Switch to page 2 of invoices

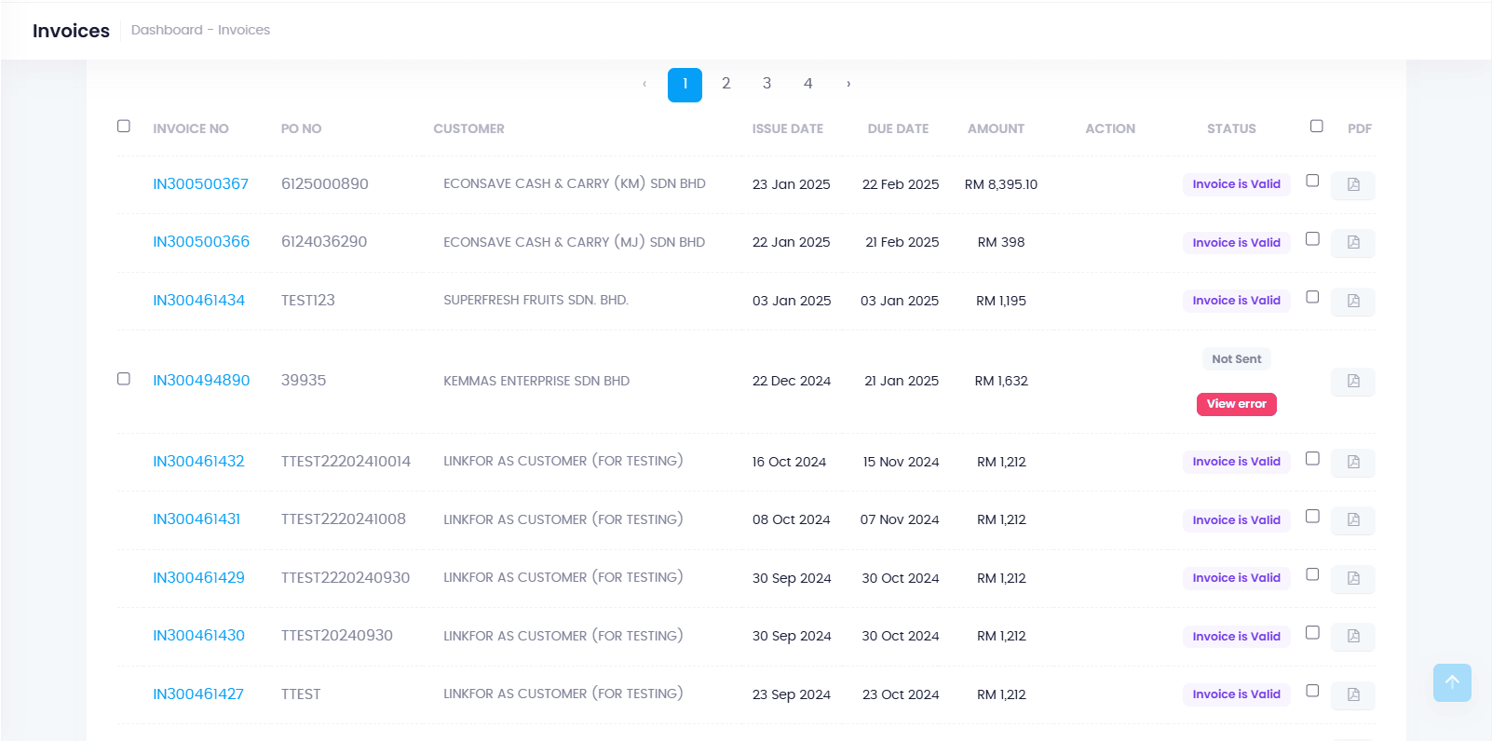(726, 84)
